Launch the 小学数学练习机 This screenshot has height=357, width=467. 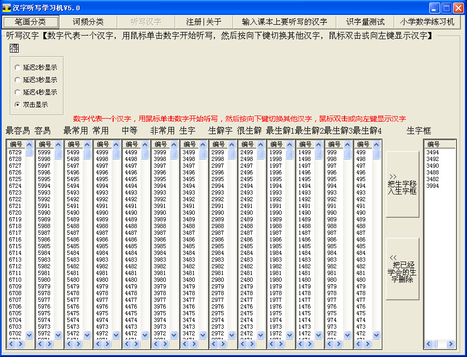click(425, 22)
